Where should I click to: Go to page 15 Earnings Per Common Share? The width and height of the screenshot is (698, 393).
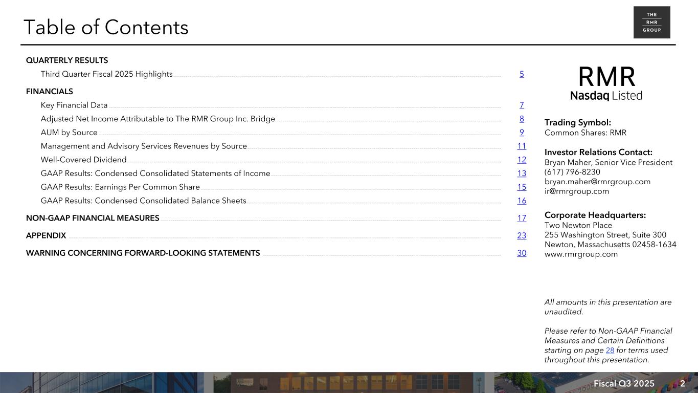[522, 187]
